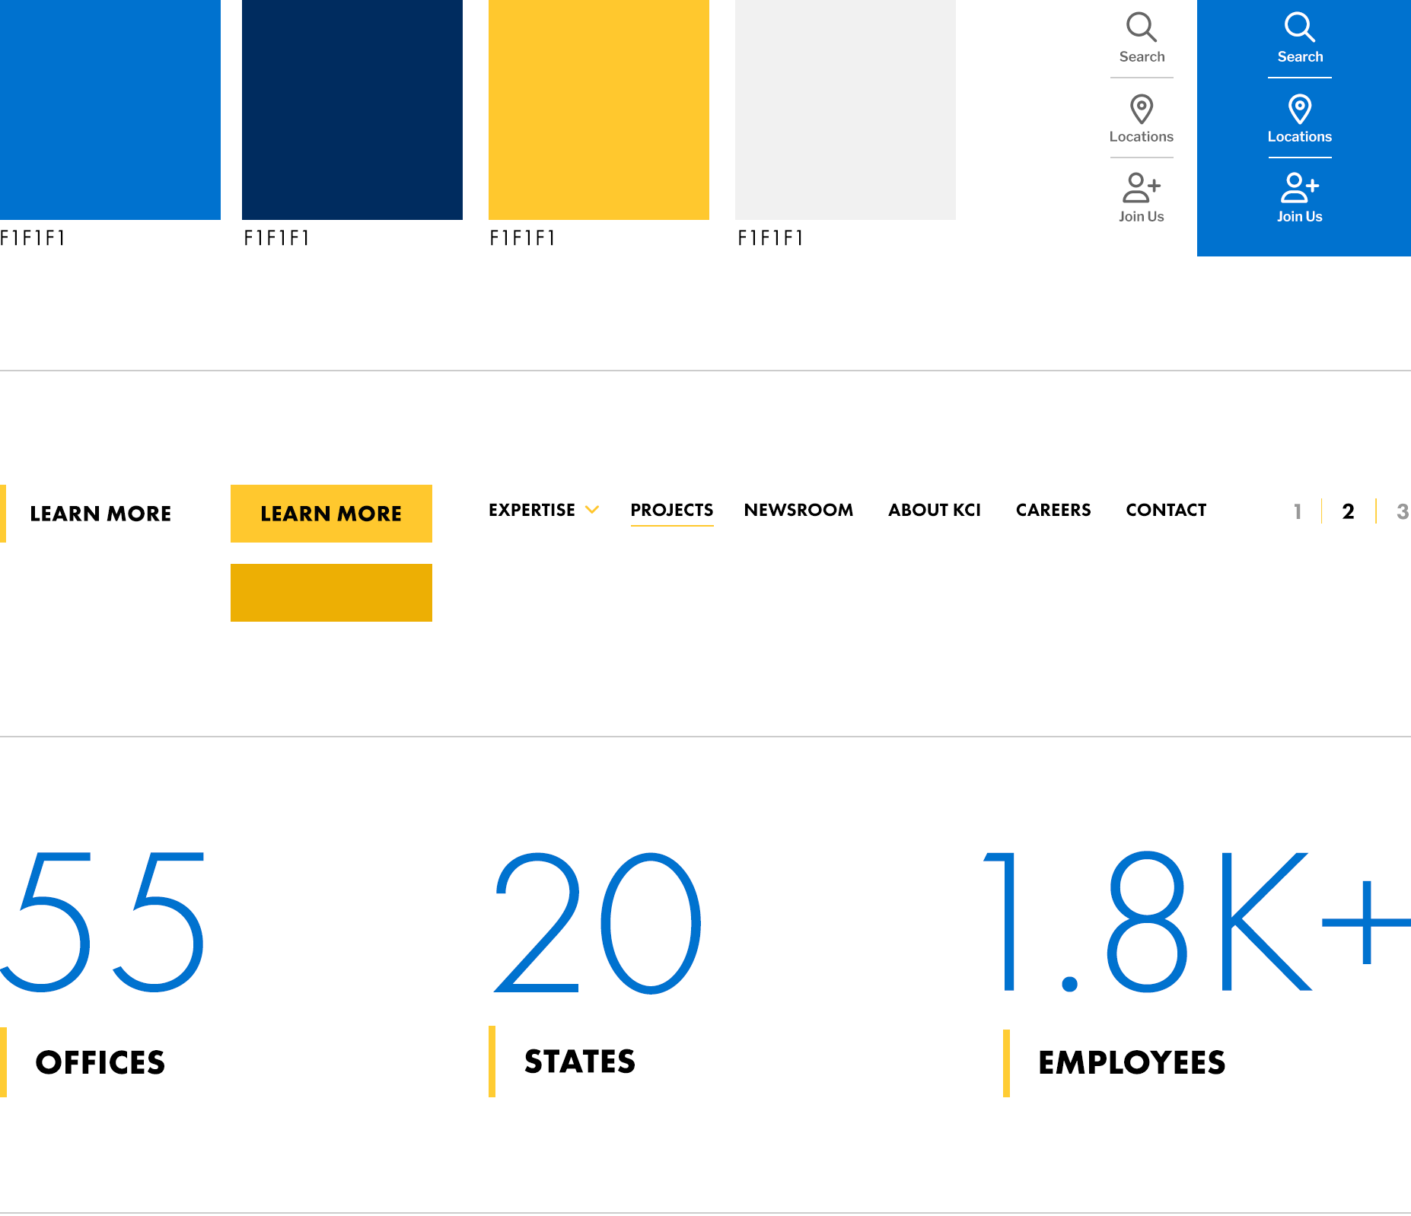This screenshot has height=1216, width=1411.
Task: Open the EXPERTISE menu item
Action: coord(532,511)
